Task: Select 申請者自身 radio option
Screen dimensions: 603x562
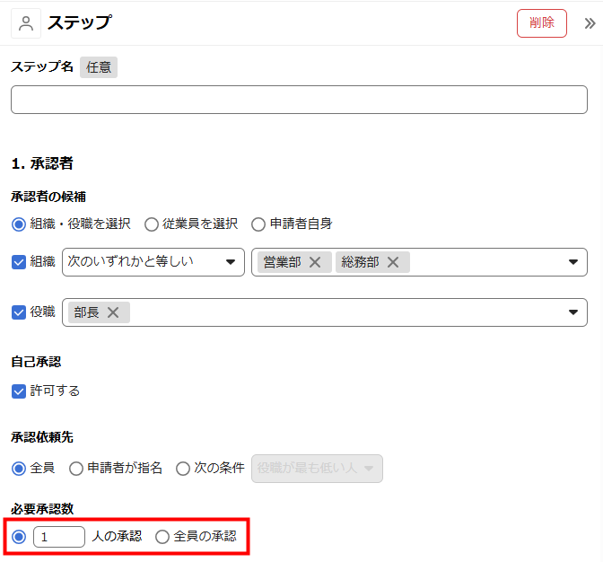Action: (258, 224)
